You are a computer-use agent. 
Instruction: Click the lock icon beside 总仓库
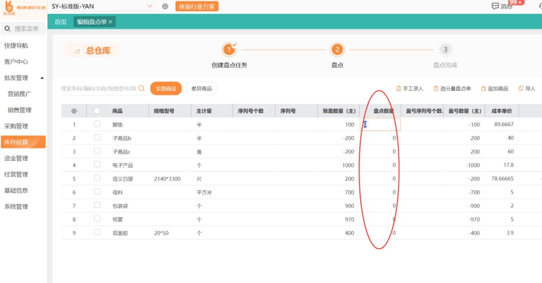point(77,51)
